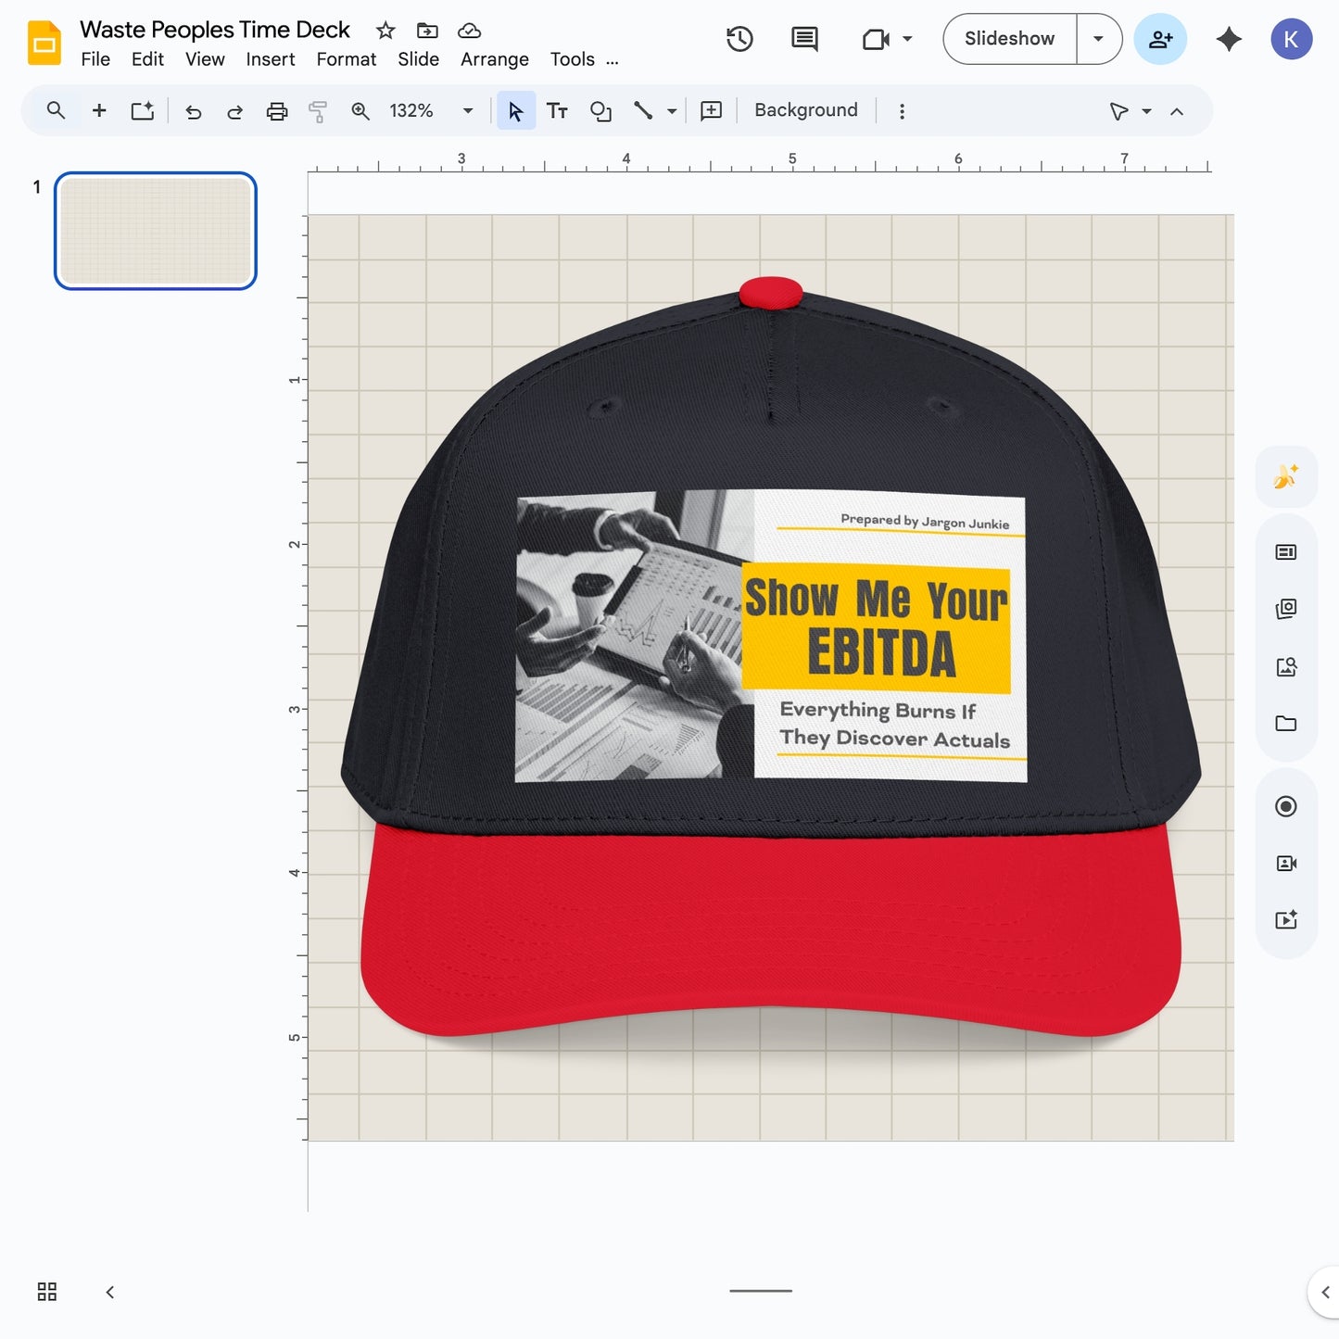Open the speaker spotlight sidebar icon

pyautogui.click(x=1286, y=864)
